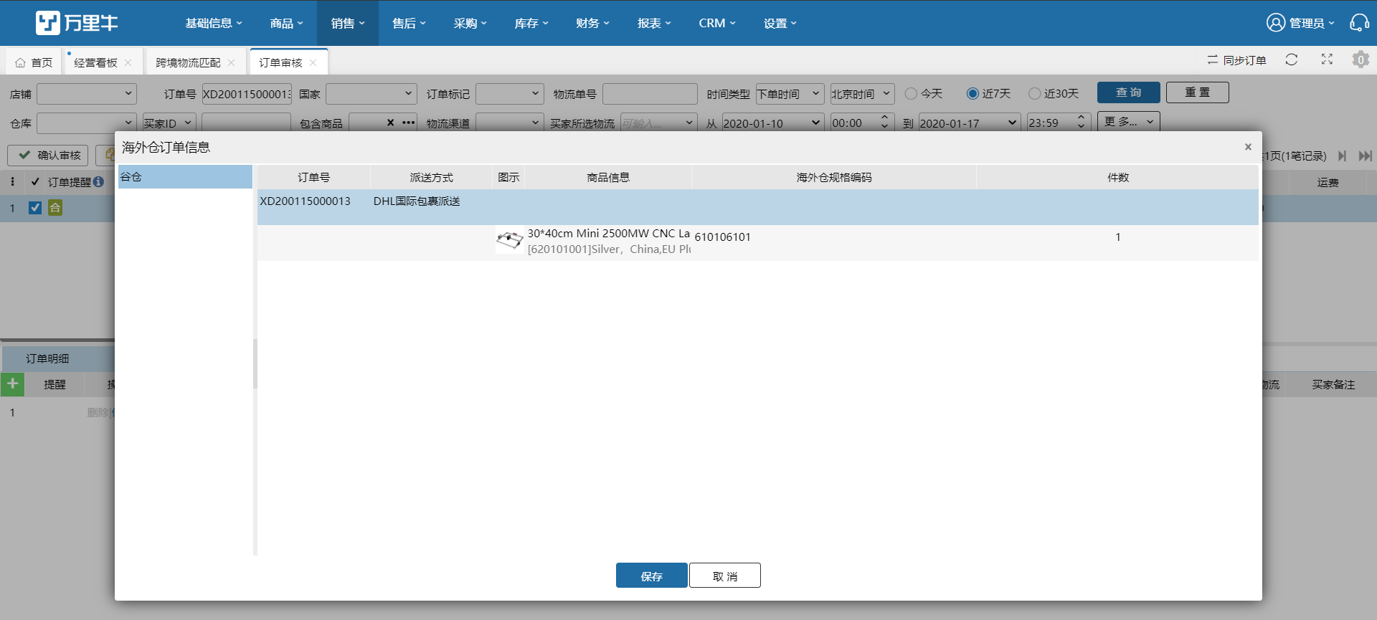Open the 时间类型 下单时间 dropdown

790,94
